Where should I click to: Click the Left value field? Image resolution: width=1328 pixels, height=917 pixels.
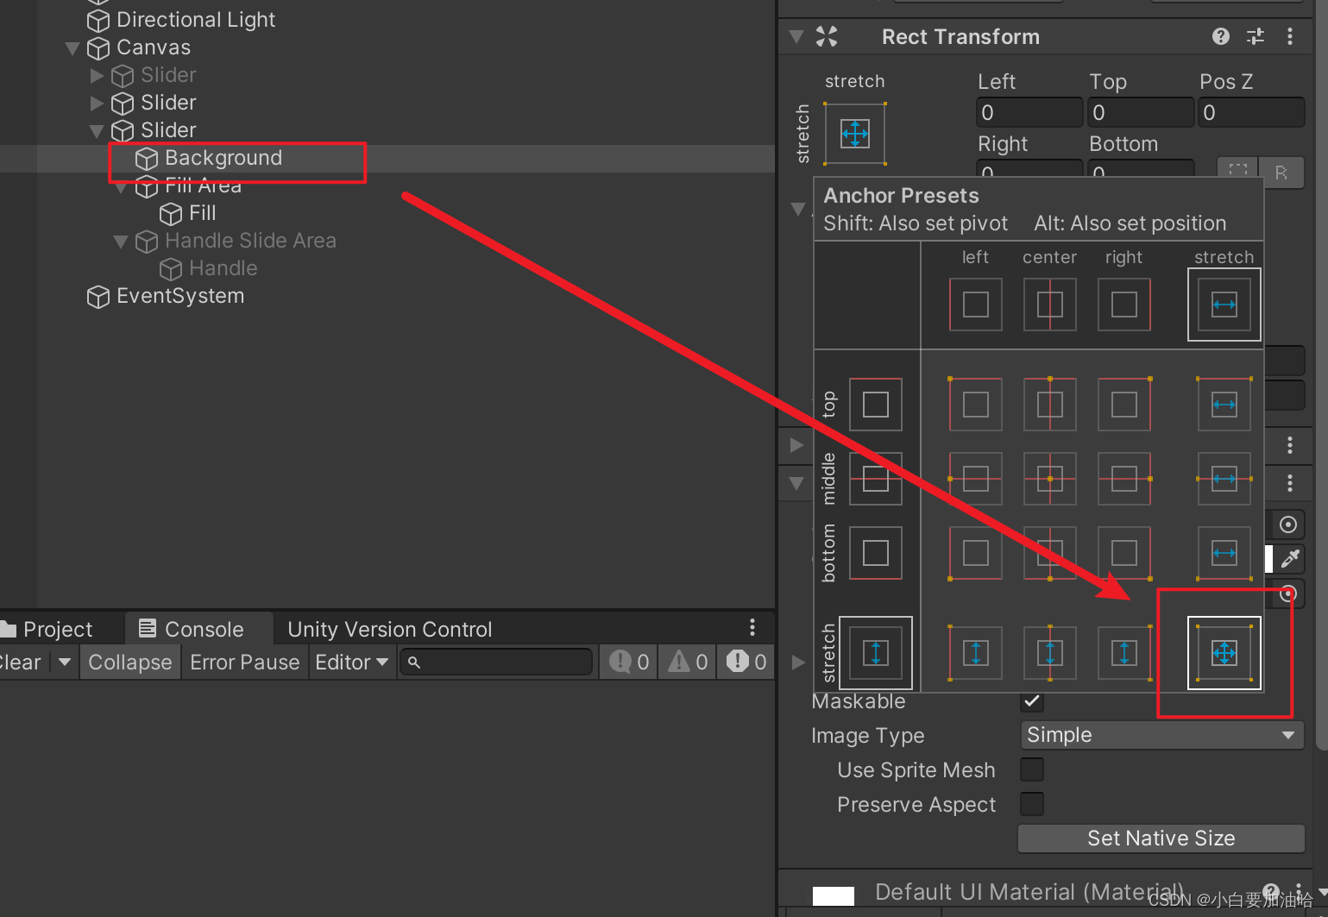pos(1029,113)
